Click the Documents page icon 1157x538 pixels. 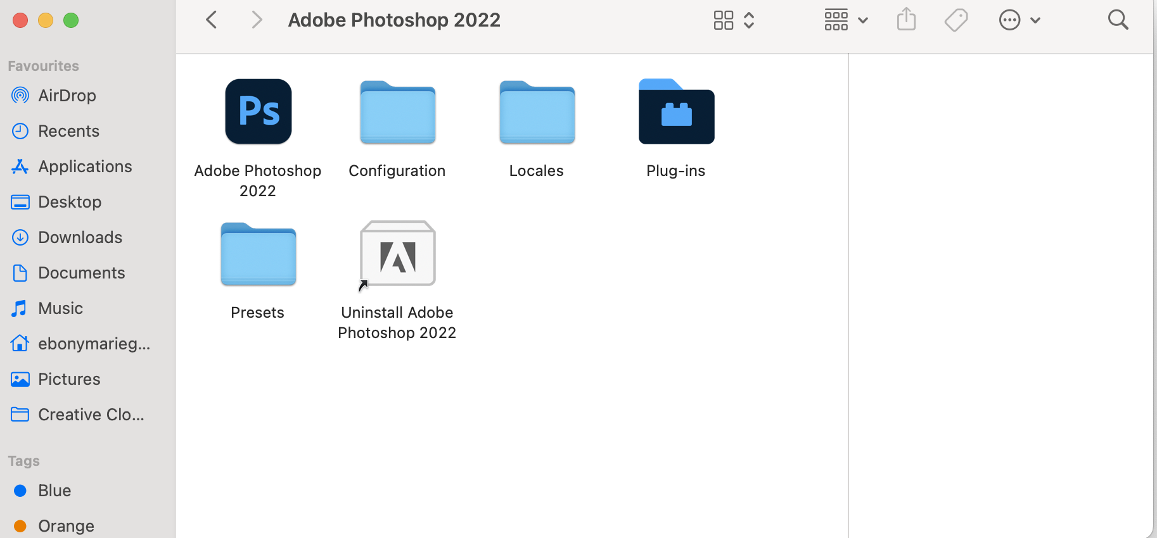click(x=20, y=273)
